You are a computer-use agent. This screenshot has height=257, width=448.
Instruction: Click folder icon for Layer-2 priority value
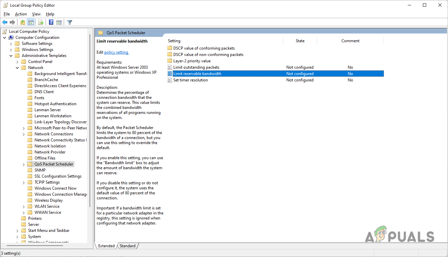(x=170, y=61)
